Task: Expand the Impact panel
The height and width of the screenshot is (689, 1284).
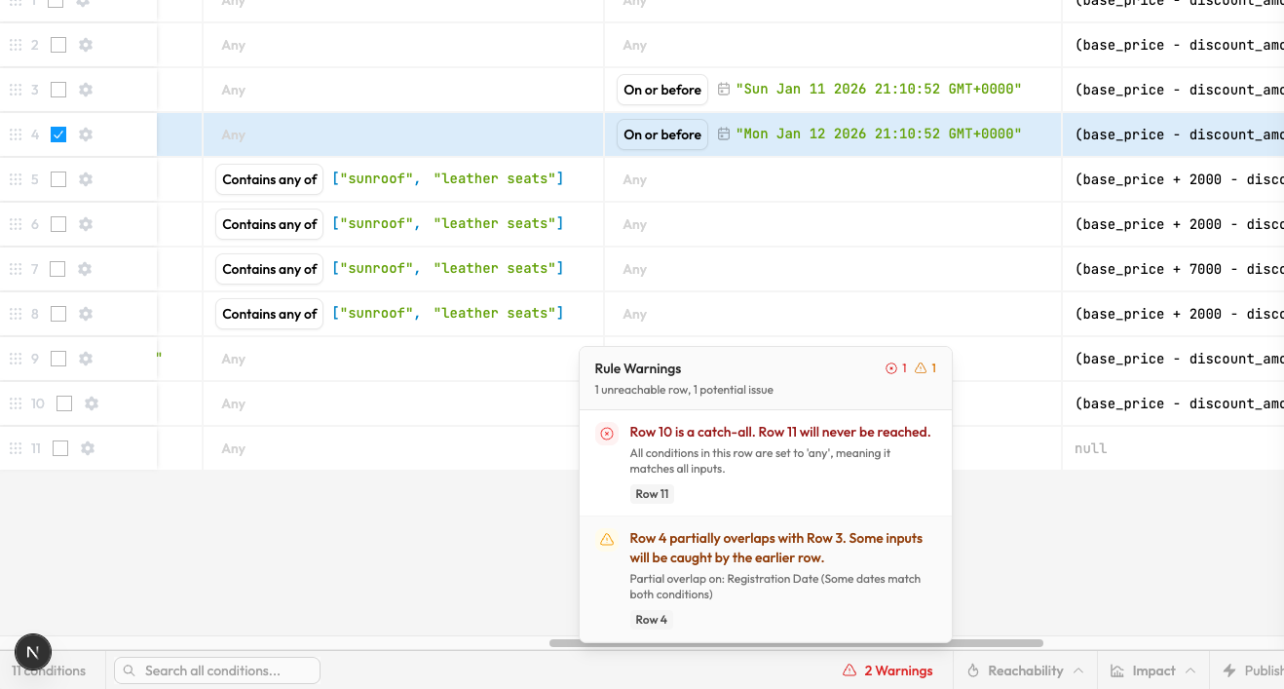Action: (1153, 670)
